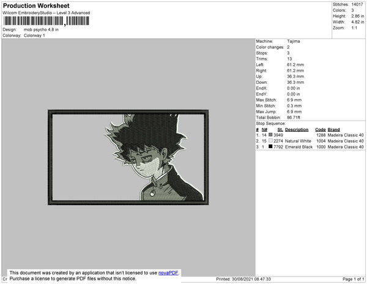Select the machine value 'Tajima'

click(x=294, y=41)
